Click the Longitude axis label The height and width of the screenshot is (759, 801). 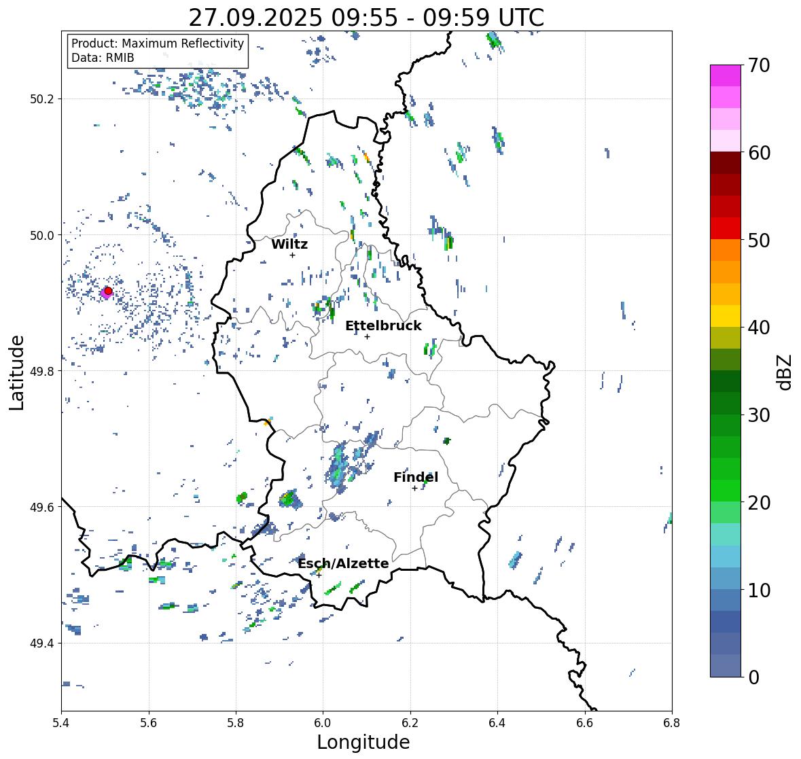click(x=363, y=742)
